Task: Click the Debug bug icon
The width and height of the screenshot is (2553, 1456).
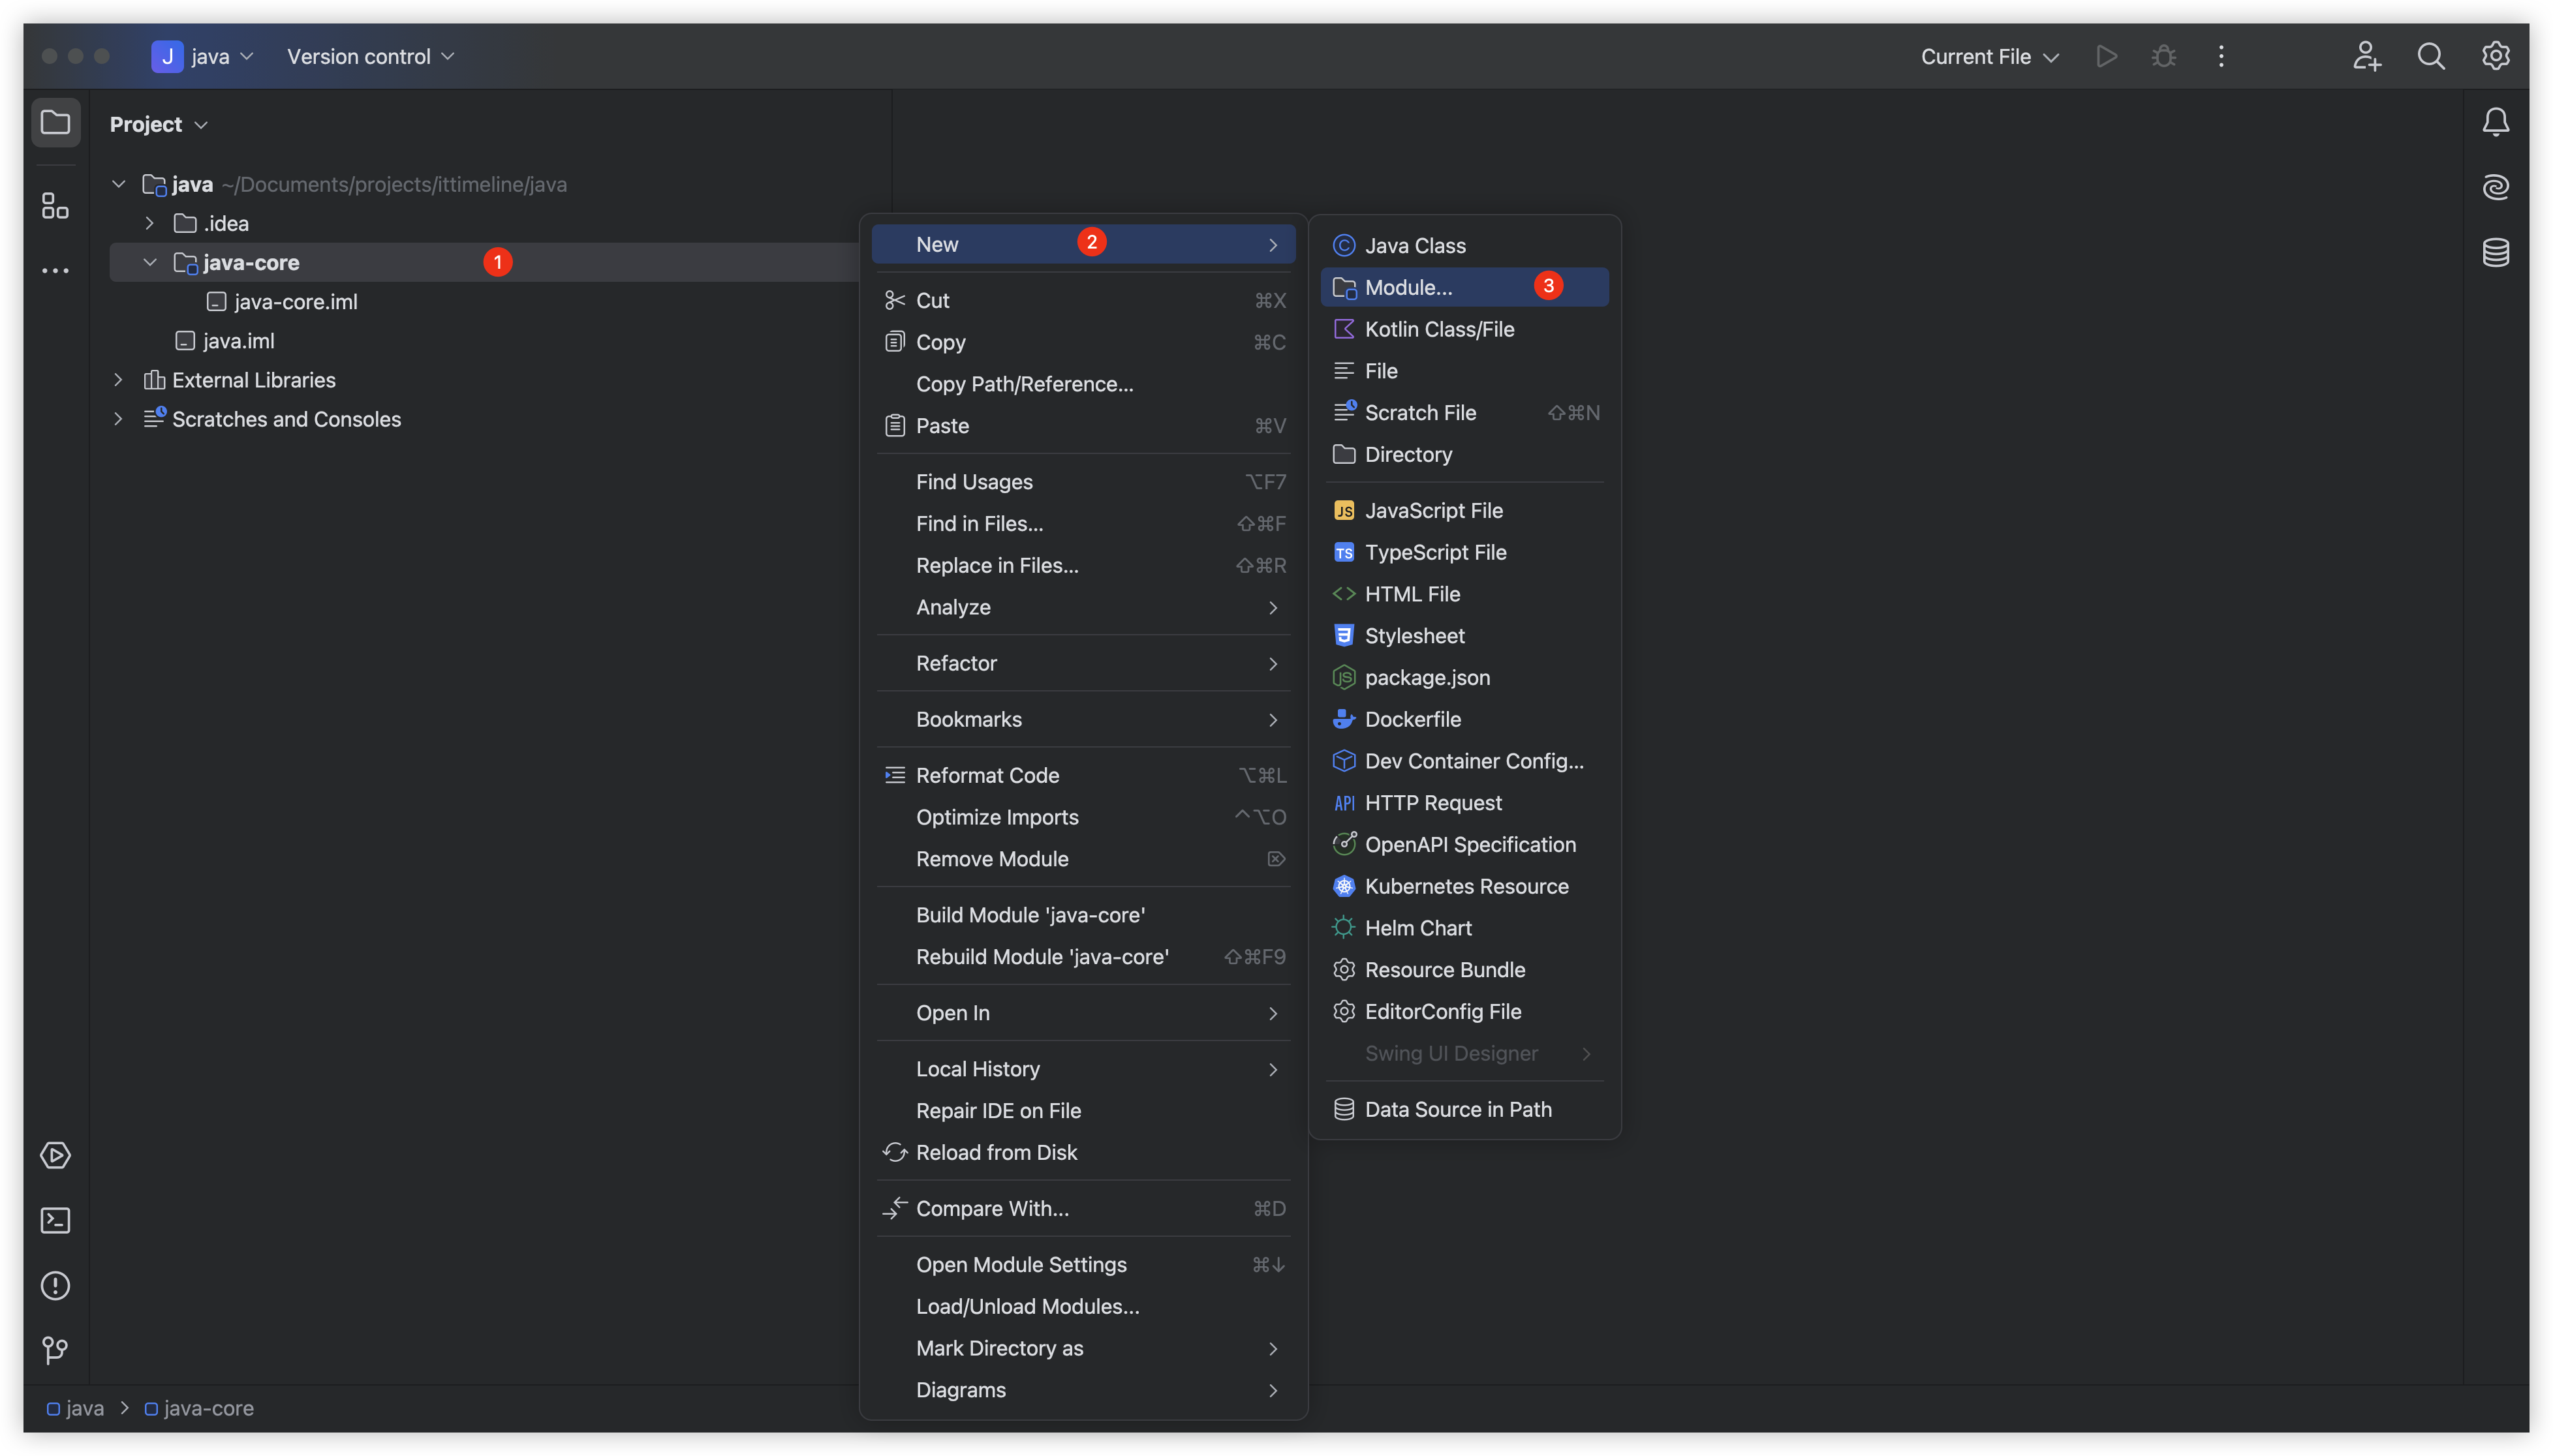Action: (2164, 56)
